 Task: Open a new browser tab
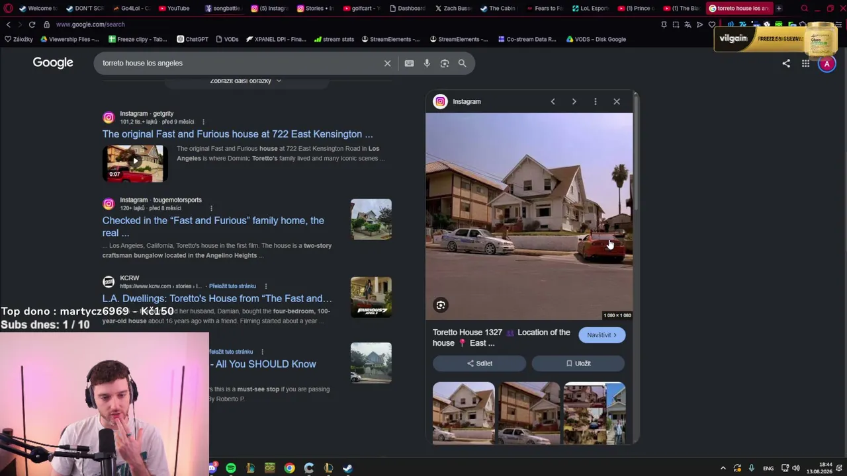click(779, 9)
